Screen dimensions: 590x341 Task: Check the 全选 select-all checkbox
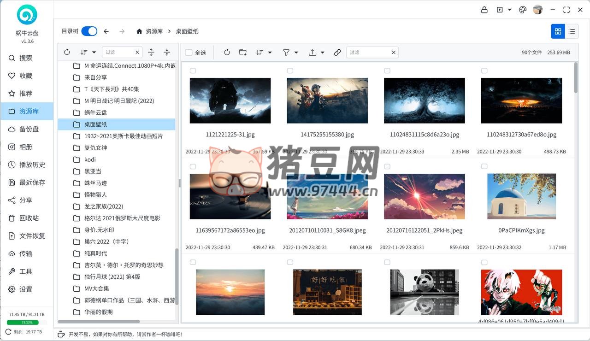coord(189,53)
